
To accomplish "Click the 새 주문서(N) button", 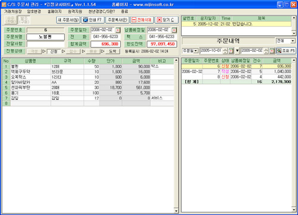I will coord(68,20).
